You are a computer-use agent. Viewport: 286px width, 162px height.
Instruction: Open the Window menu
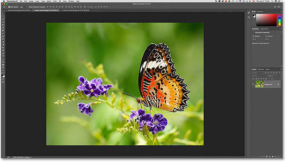click(71, 1)
